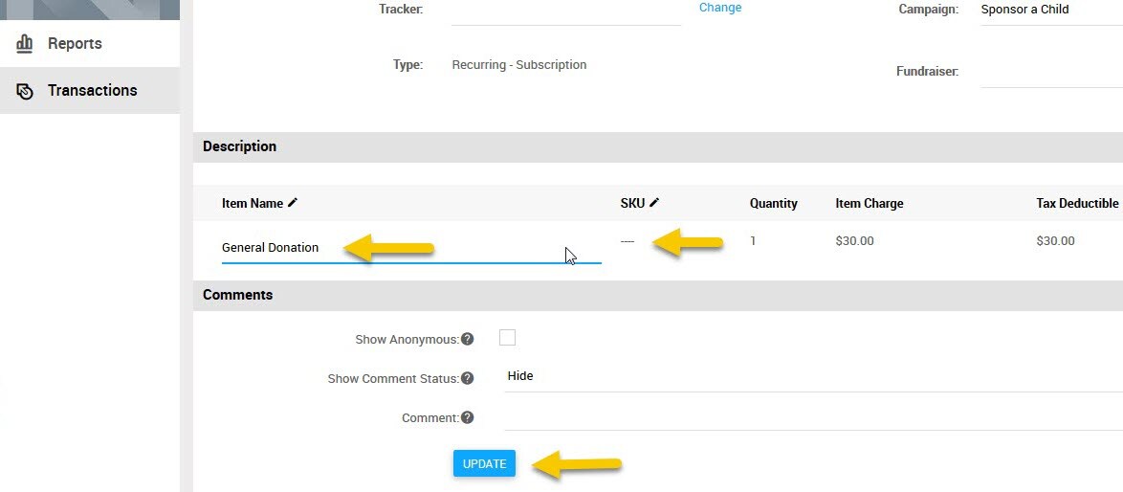Click into the Comment text field
The height and width of the screenshot is (492, 1123).
coord(814,416)
